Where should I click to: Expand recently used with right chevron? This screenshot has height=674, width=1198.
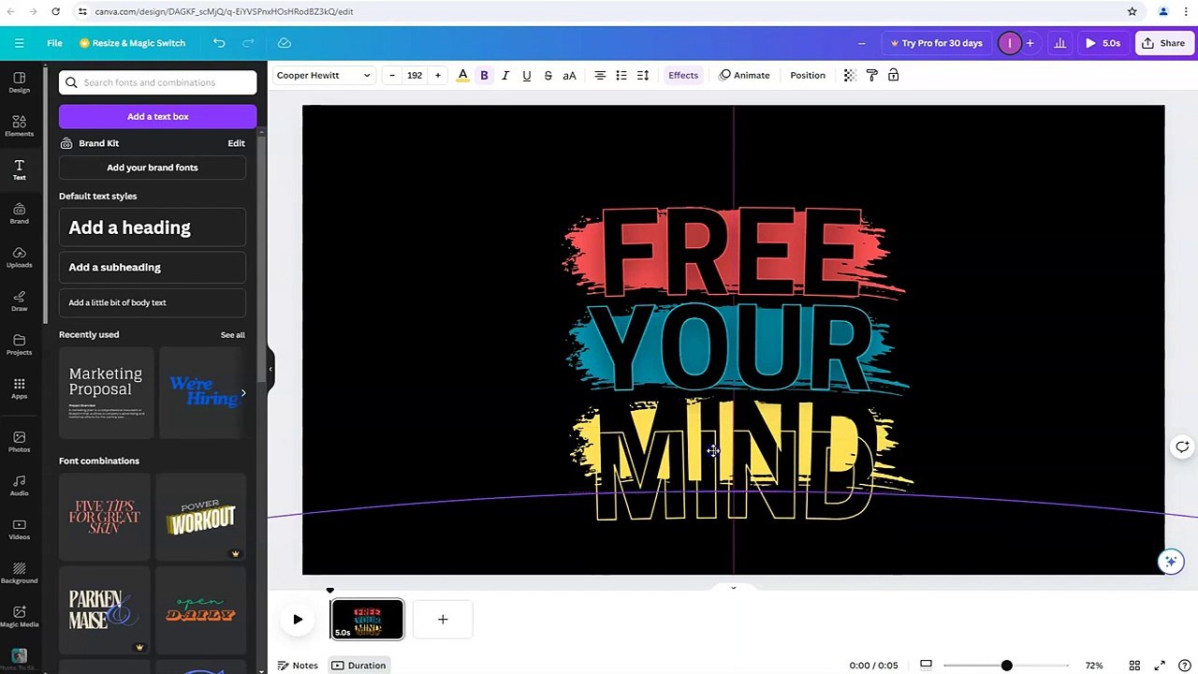243,393
